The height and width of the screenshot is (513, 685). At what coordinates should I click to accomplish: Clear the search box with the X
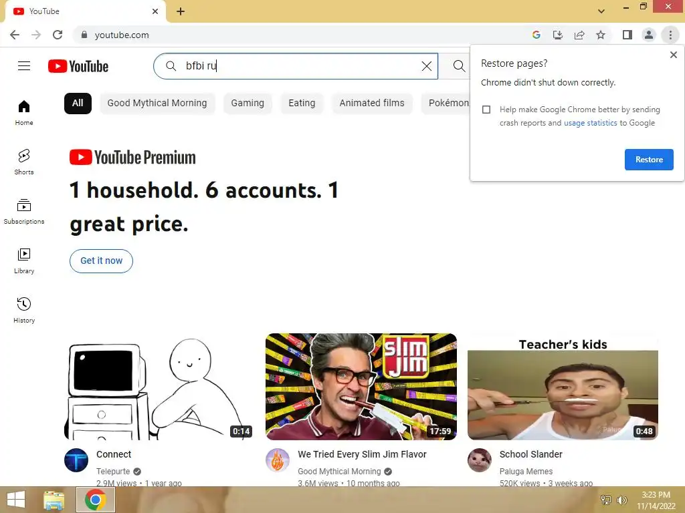[x=426, y=66]
